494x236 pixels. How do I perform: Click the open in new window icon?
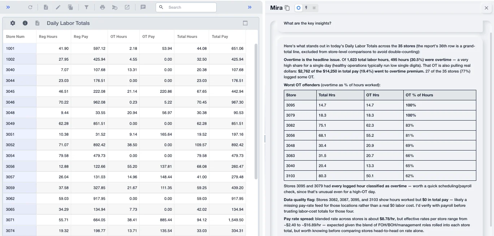click(127, 7)
